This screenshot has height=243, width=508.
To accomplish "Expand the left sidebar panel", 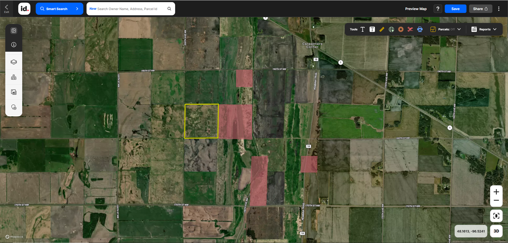I will (14, 31).
